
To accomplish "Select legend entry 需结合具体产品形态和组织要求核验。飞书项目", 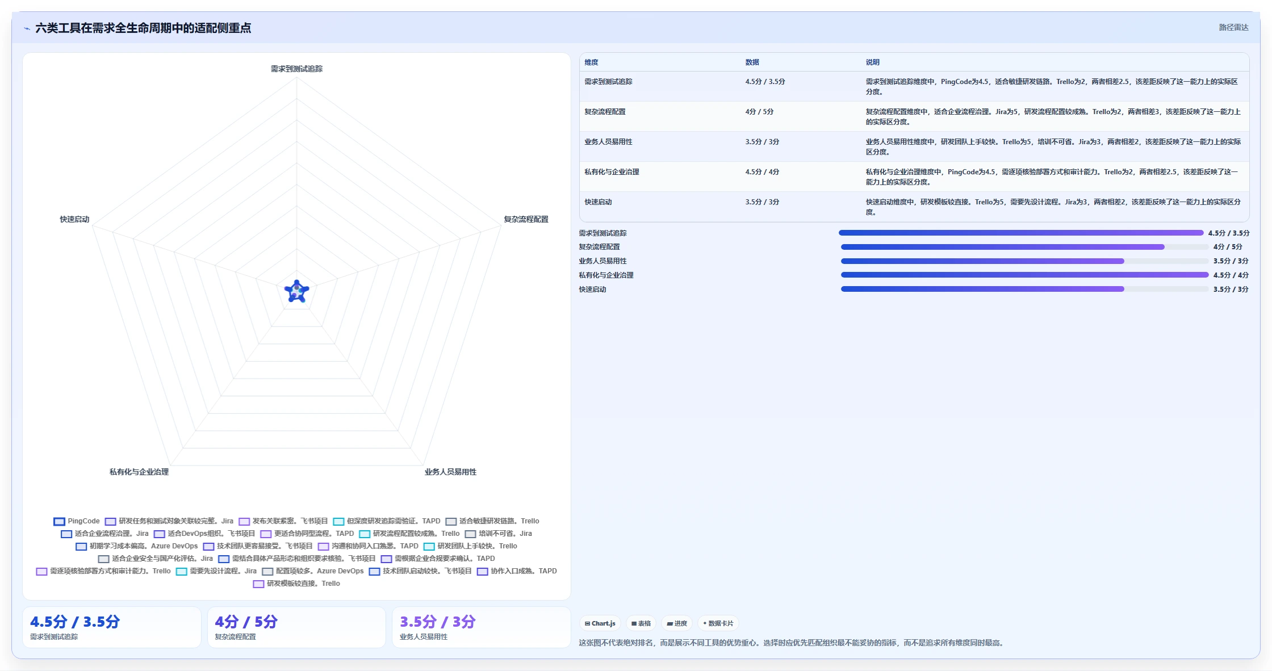I will tap(297, 559).
